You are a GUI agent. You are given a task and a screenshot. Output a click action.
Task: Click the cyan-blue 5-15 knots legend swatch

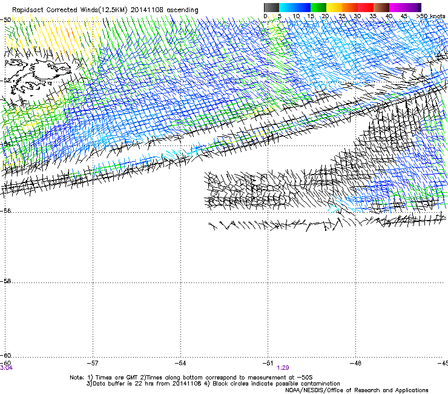pyautogui.click(x=295, y=7)
